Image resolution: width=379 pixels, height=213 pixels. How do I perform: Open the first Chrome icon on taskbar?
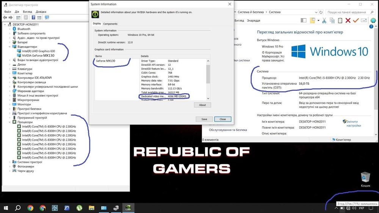tap(30, 208)
